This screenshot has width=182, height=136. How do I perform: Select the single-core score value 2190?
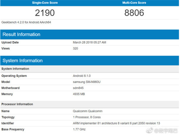coord(45,13)
